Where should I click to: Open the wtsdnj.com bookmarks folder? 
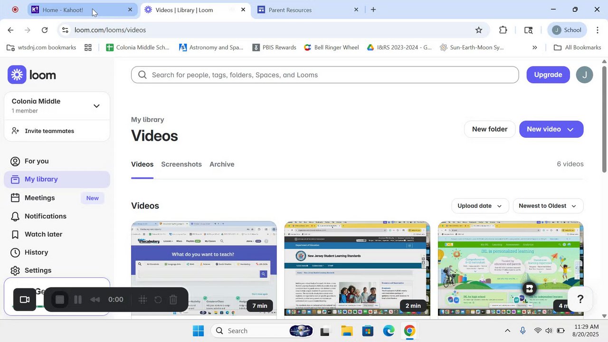click(x=41, y=47)
